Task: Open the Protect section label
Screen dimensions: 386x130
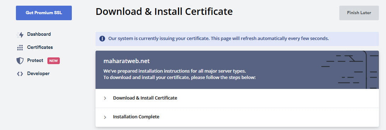Action: pos(35,61)
